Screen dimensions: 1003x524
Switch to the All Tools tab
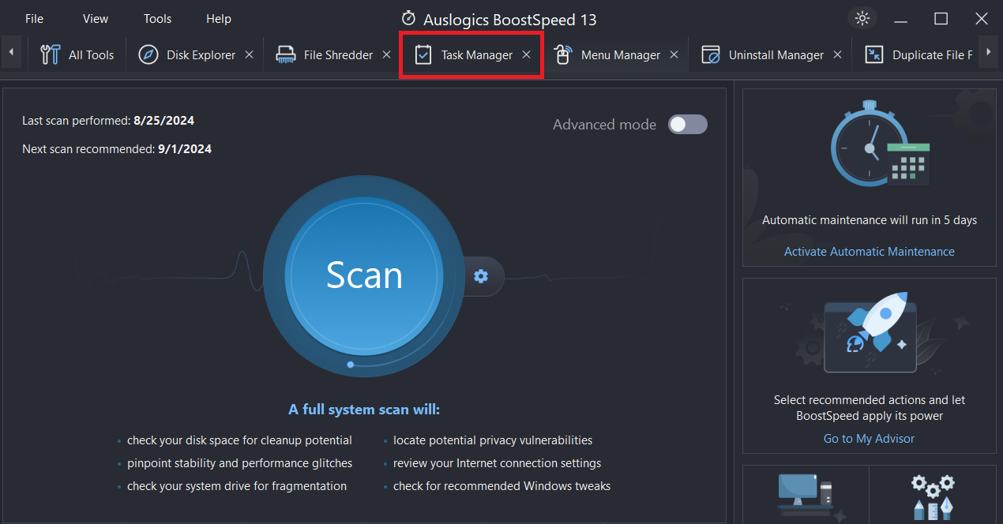click(x=77, y=55)
